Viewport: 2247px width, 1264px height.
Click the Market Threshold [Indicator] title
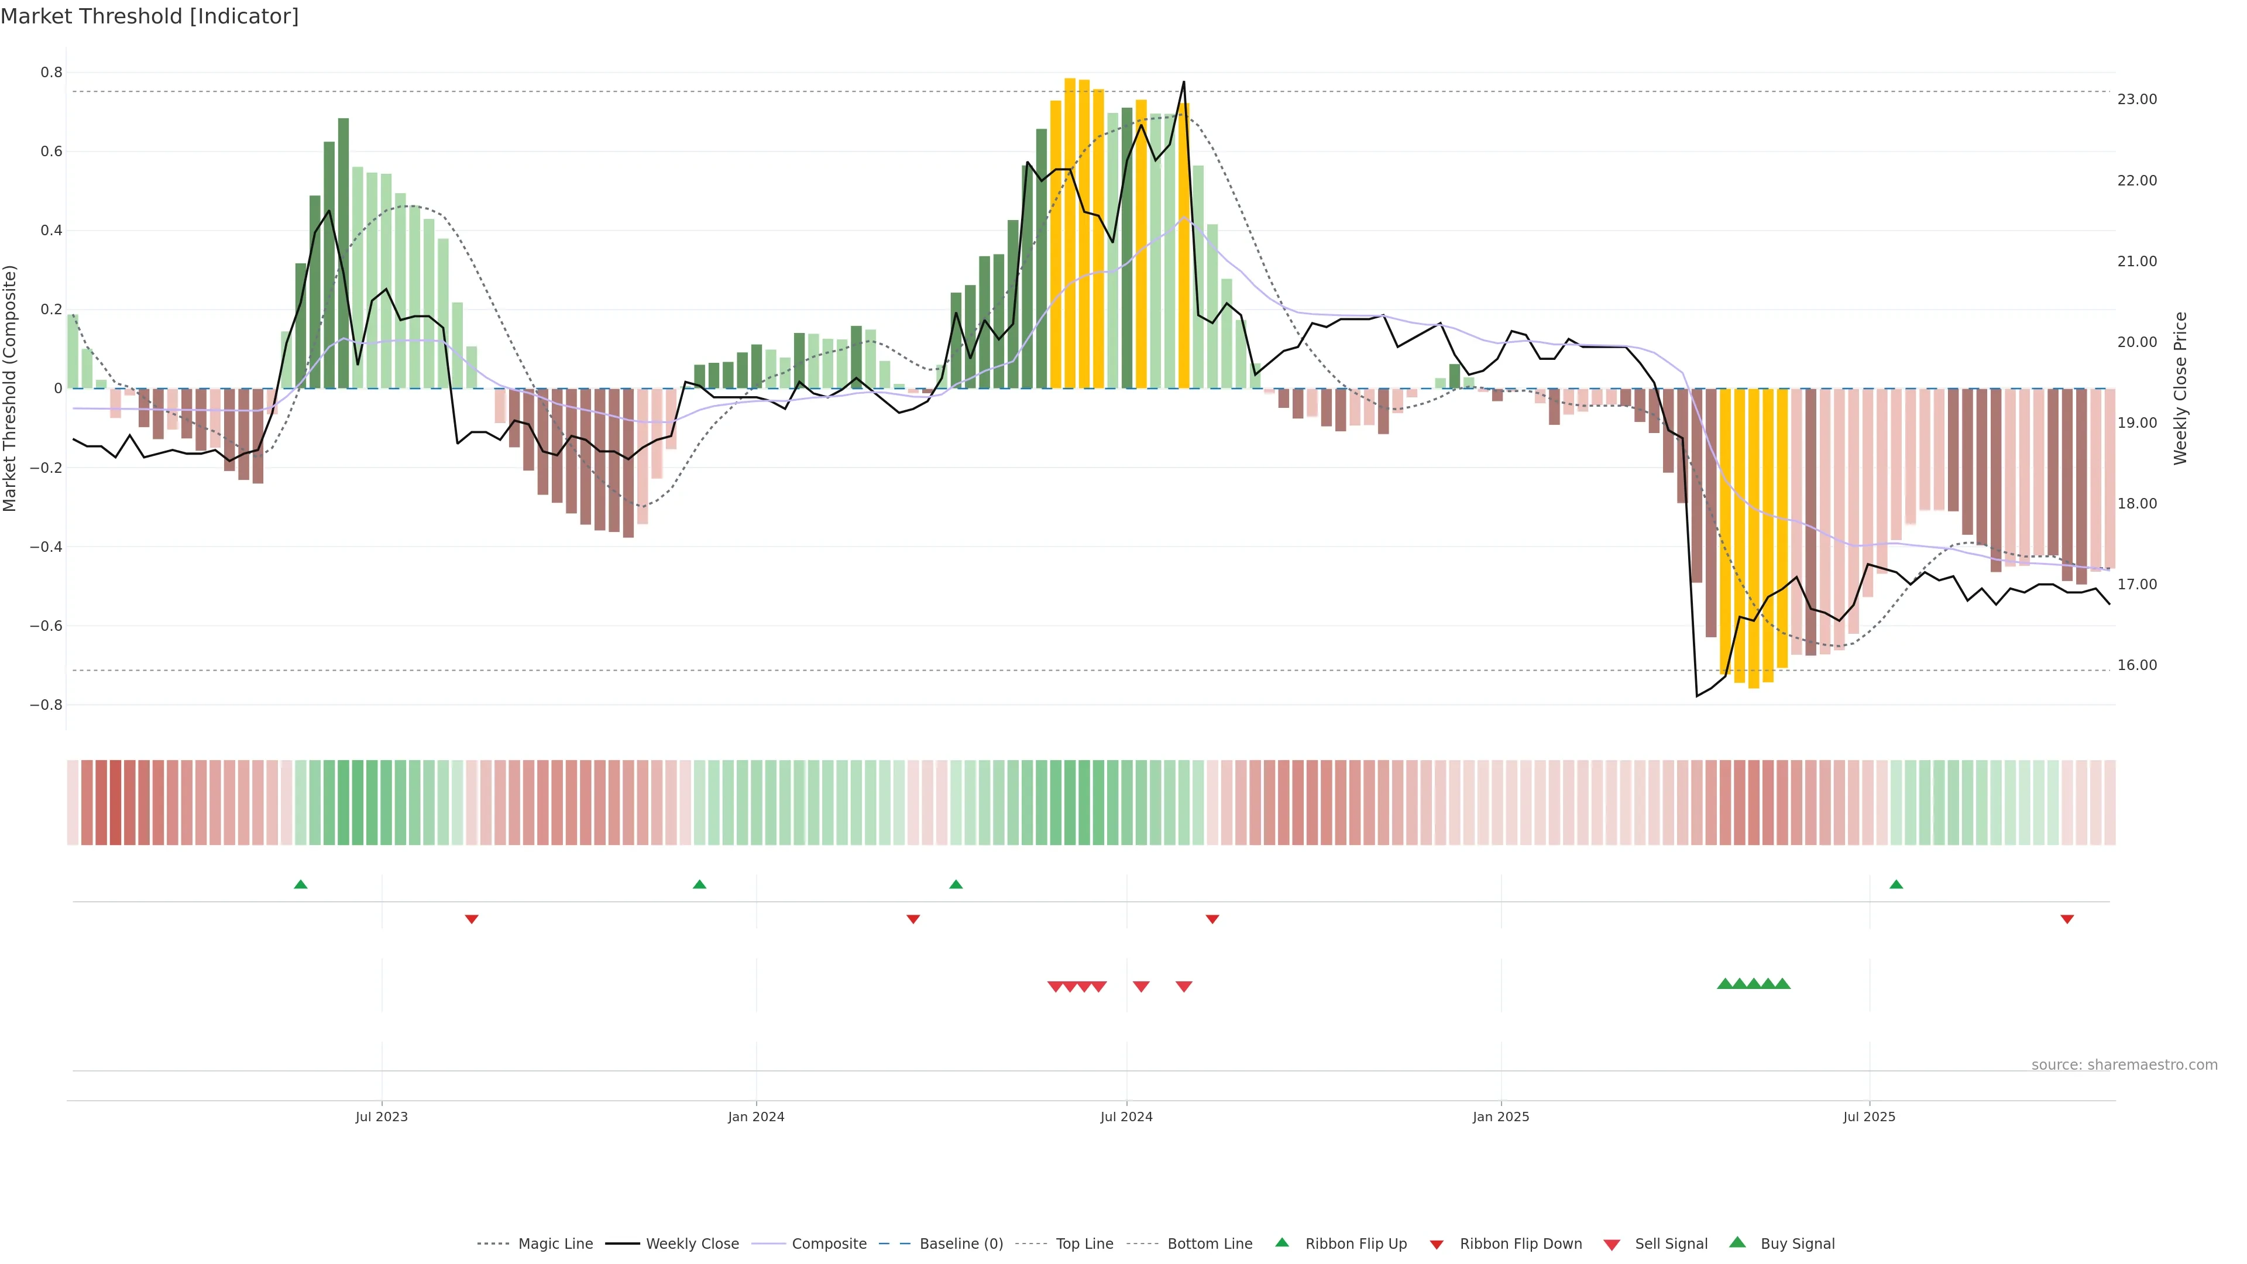(149, 16)
